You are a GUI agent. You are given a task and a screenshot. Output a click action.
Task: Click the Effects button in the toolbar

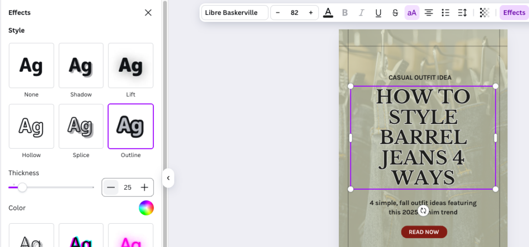click(514, 12)
